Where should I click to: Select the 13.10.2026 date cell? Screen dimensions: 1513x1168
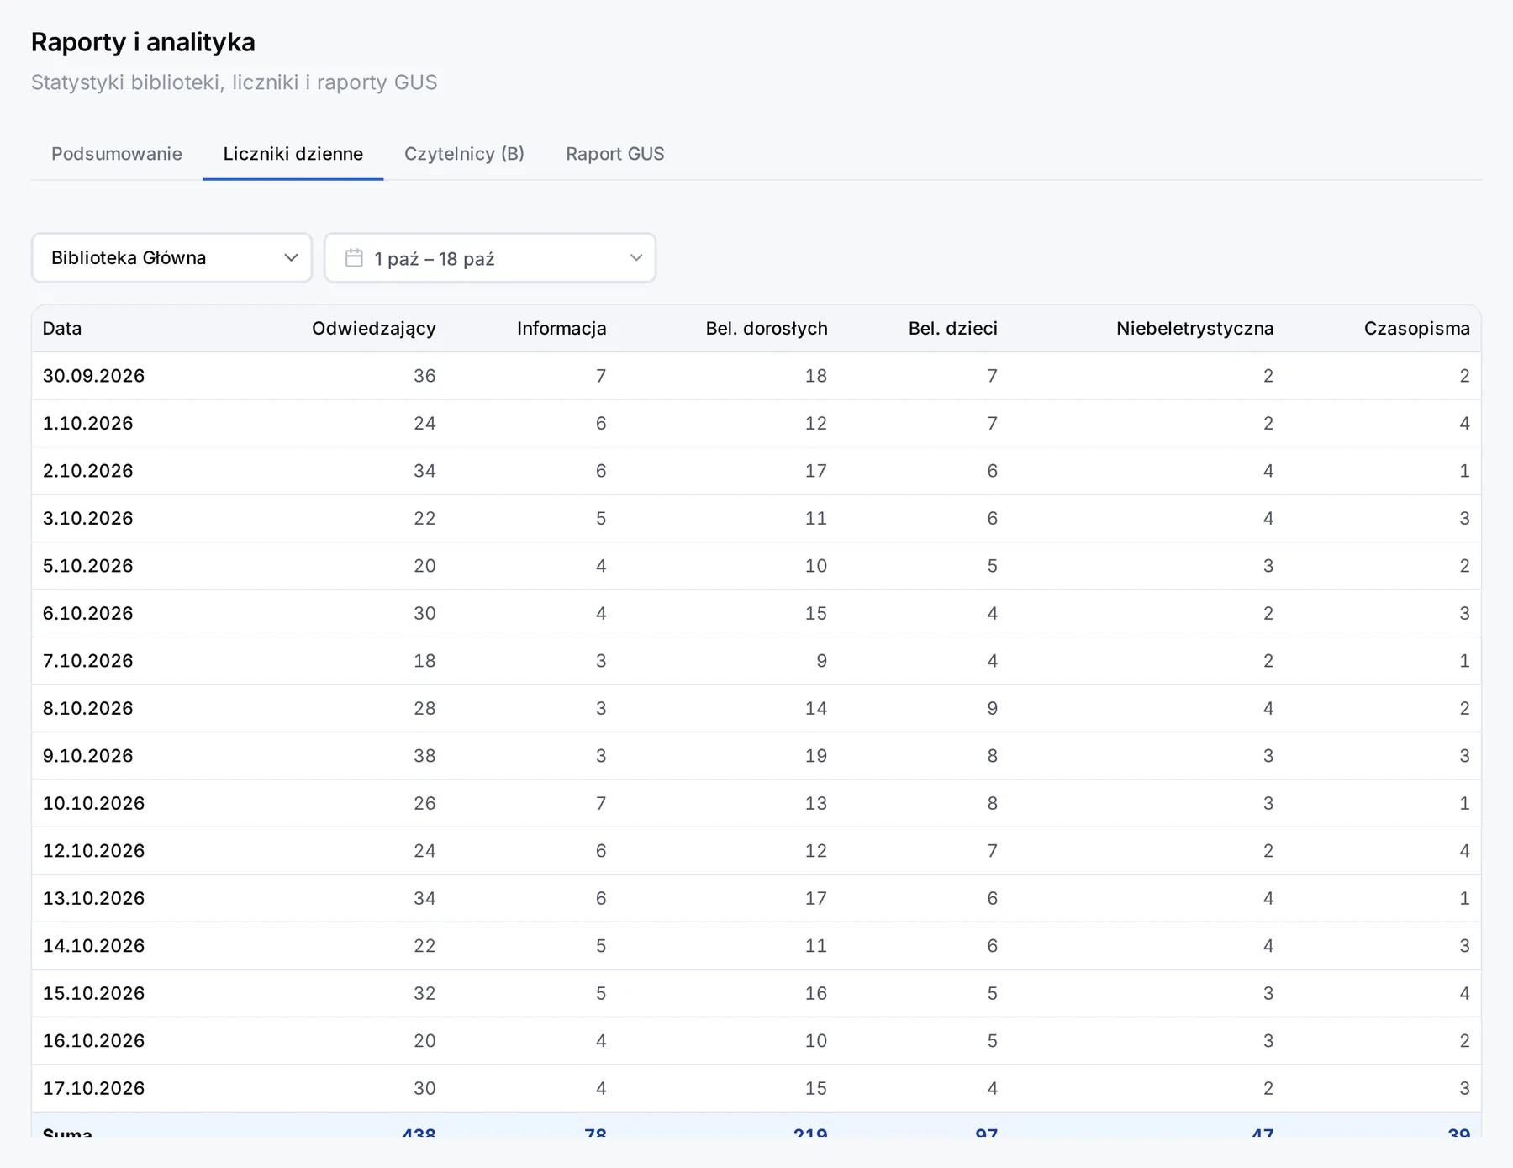(x=94, y=898)
